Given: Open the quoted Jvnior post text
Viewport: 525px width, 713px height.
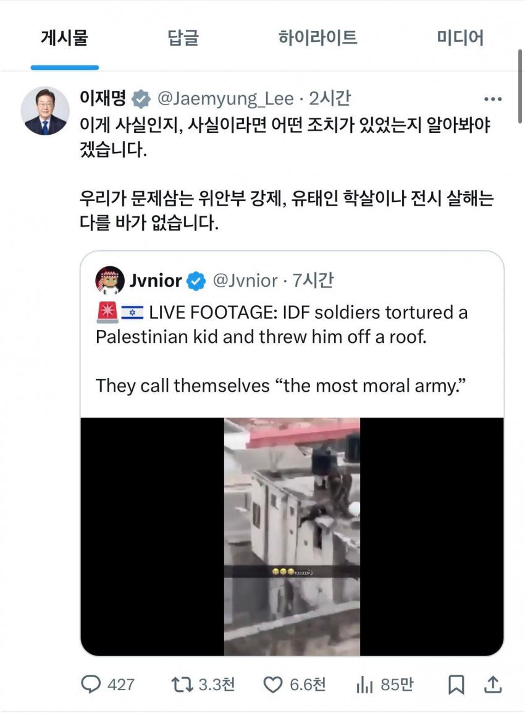Looking at the screenshot, I should coord(281,349).
